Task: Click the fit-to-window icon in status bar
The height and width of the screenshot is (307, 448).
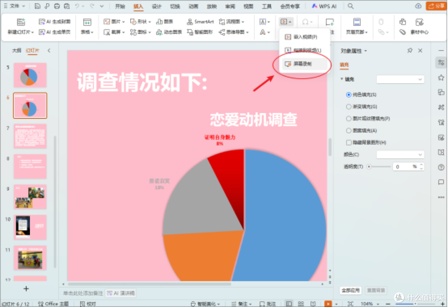Action: point(350,304)
